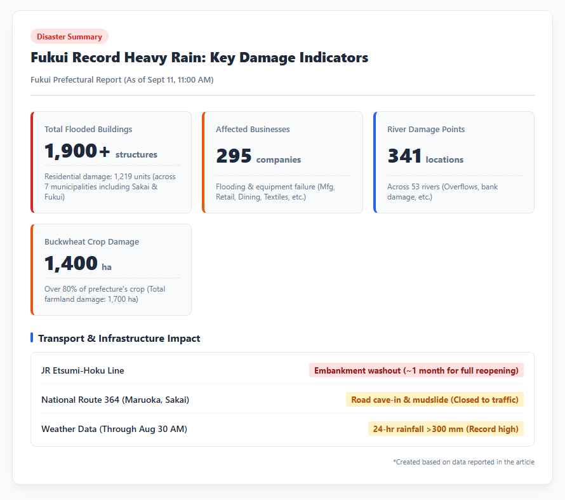
Task: Select the "National Route 364 (Maruoka, Sakai)" row label
Action: tap(116, 400)
